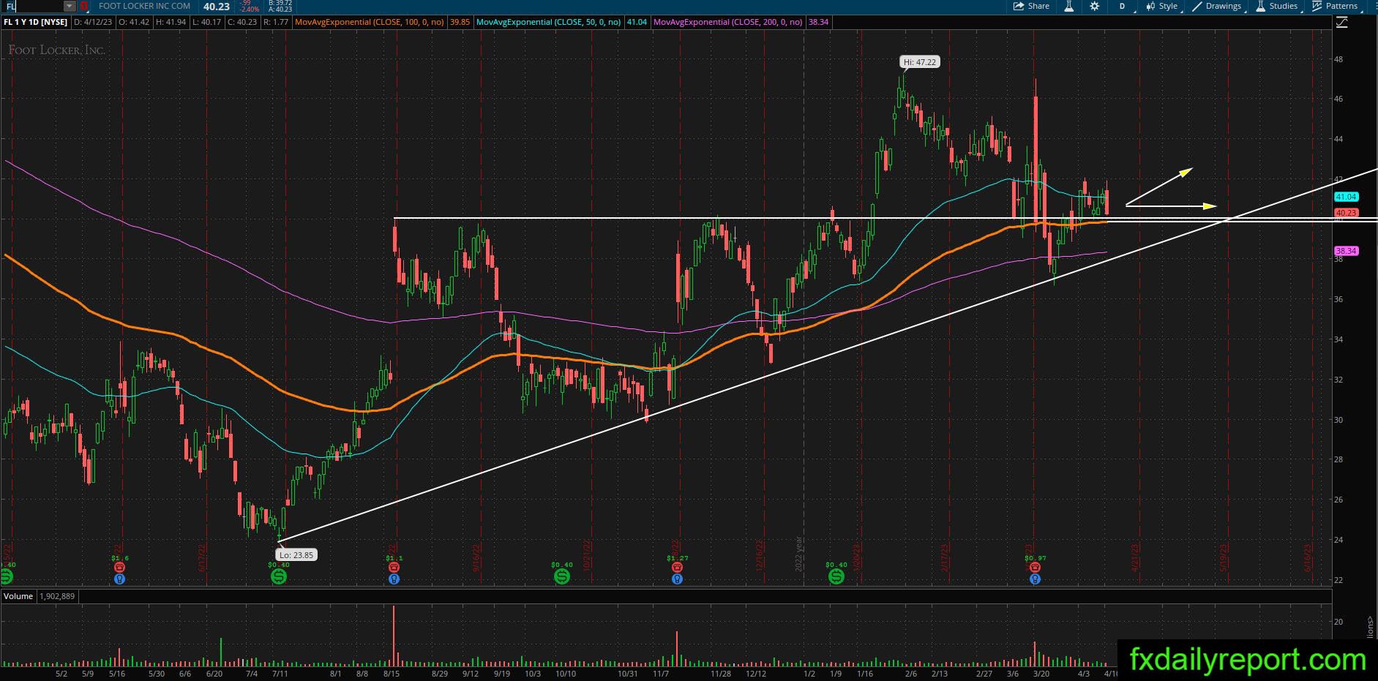Click the curve icon atop the price axis
Image resolution: width=1378 pixels, height=681 pixels.
[1341, 23]
